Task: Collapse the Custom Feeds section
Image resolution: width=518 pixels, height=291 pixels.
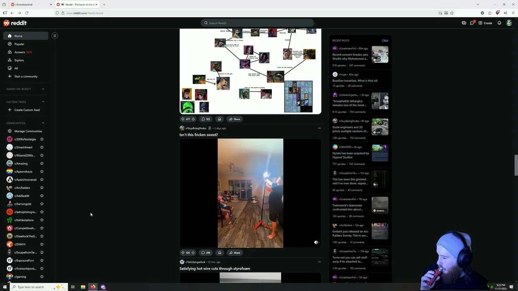Action: tap(43, 102)
